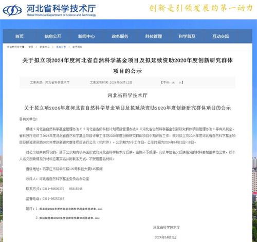Open the 科技管理 menu item
Screen dimensions: 257x242
[154, 36]
